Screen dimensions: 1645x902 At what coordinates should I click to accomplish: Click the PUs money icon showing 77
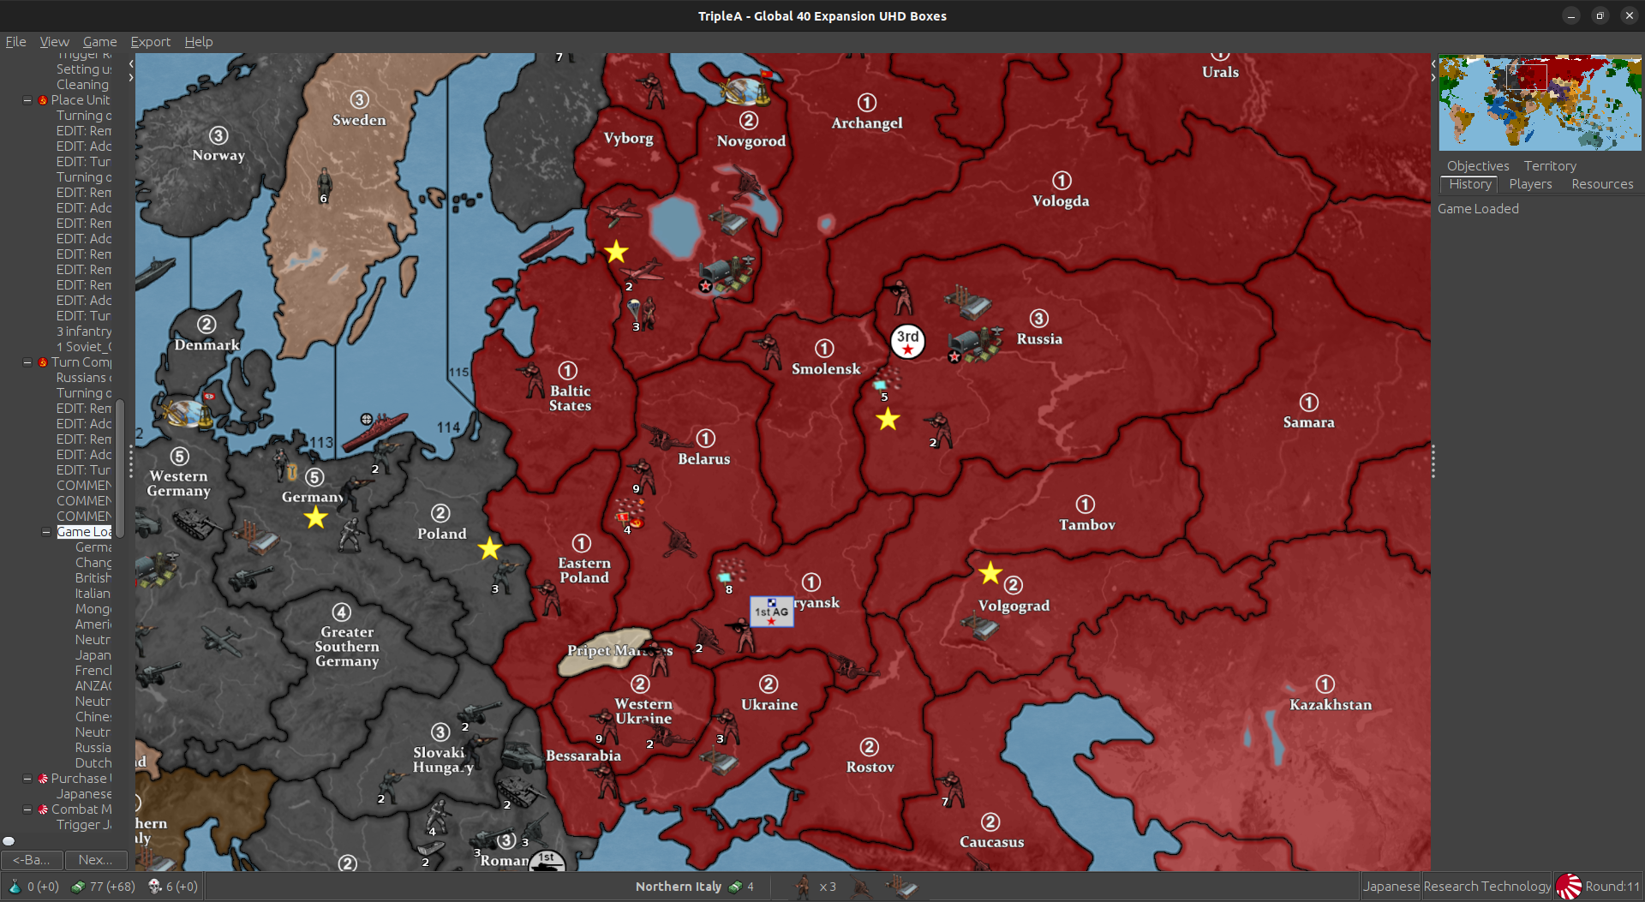(x=78, y=887)
